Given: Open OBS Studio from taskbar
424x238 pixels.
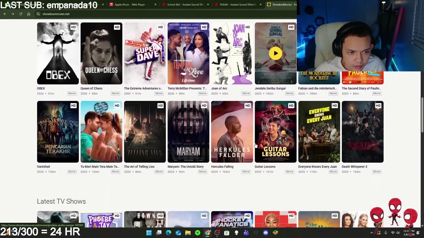Looking at the screenshot, I should (217, 233).
